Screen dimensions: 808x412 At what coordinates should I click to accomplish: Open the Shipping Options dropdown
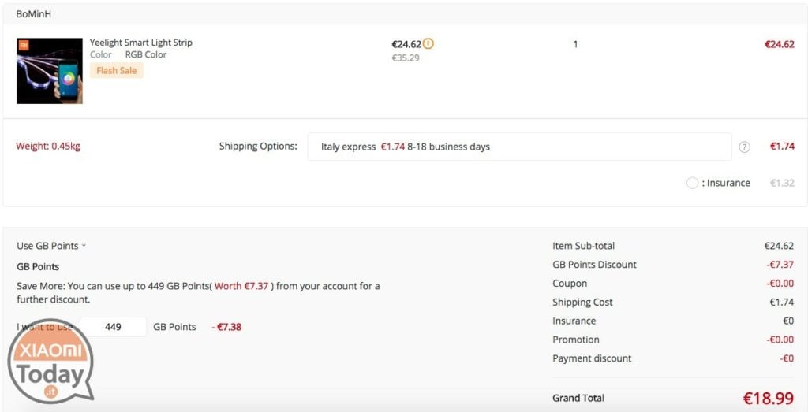(519, 147)
